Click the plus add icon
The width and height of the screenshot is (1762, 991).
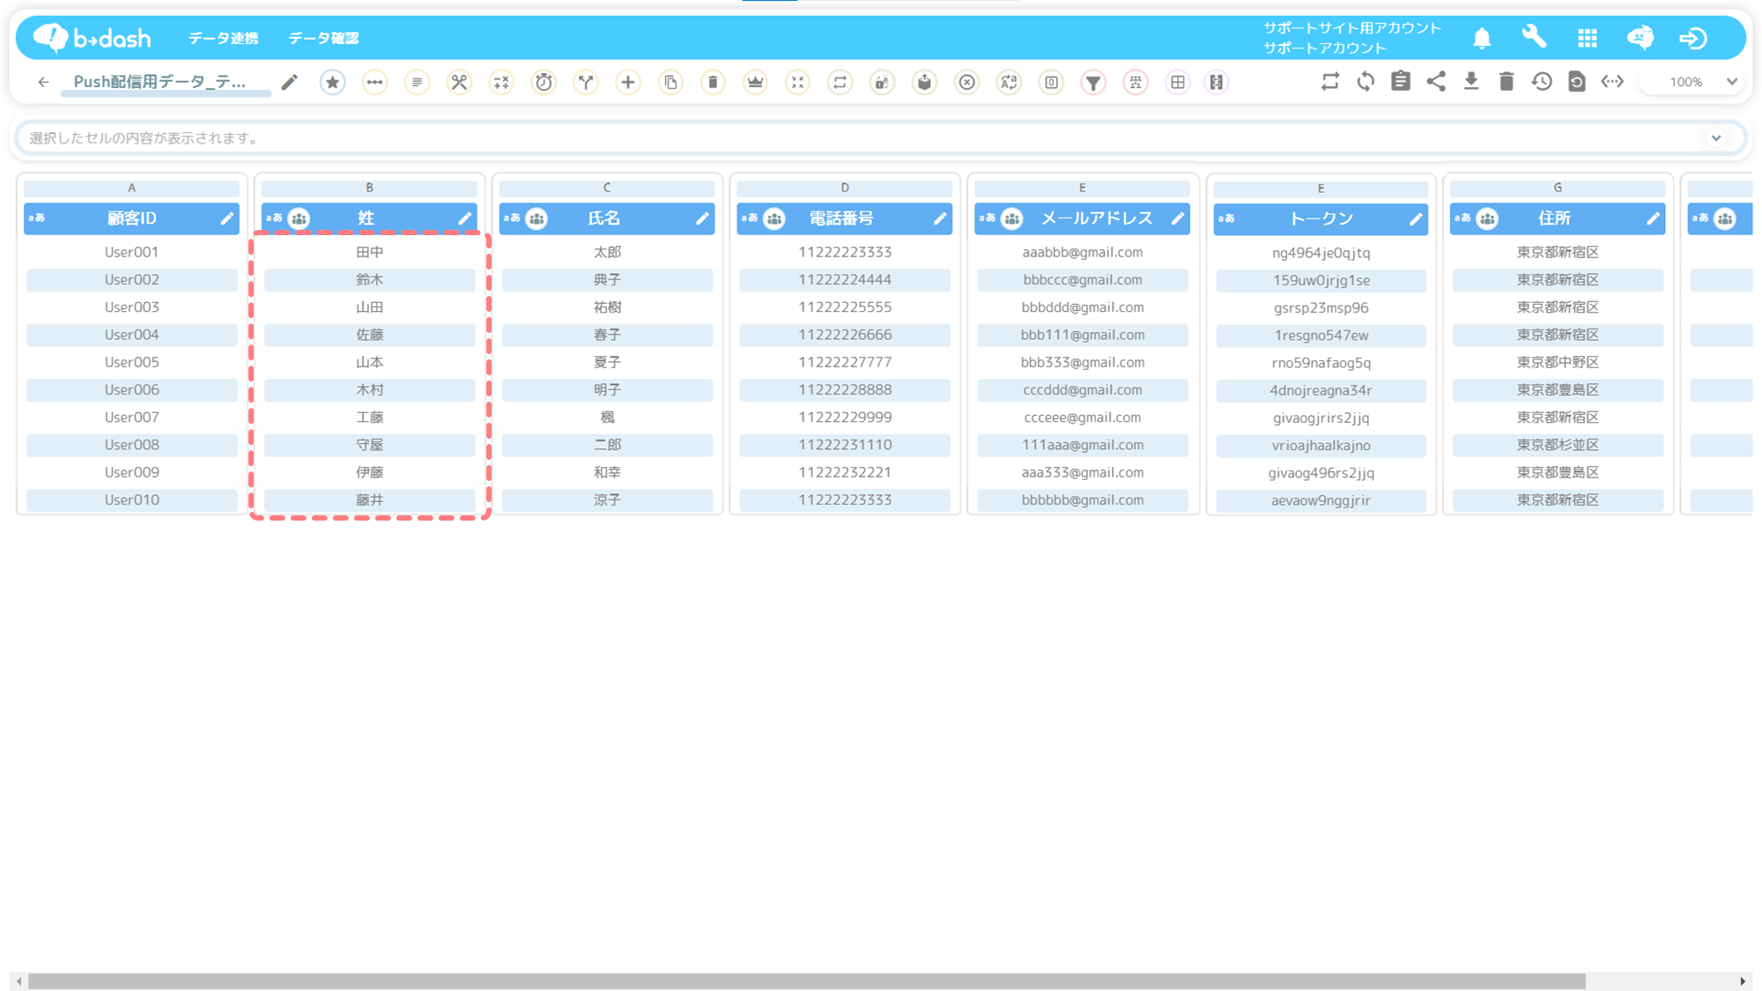pyautogui.click(x=628, y=82)
